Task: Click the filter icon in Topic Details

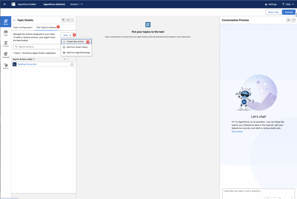Action: pyautogui.click(x=63, y=20)
